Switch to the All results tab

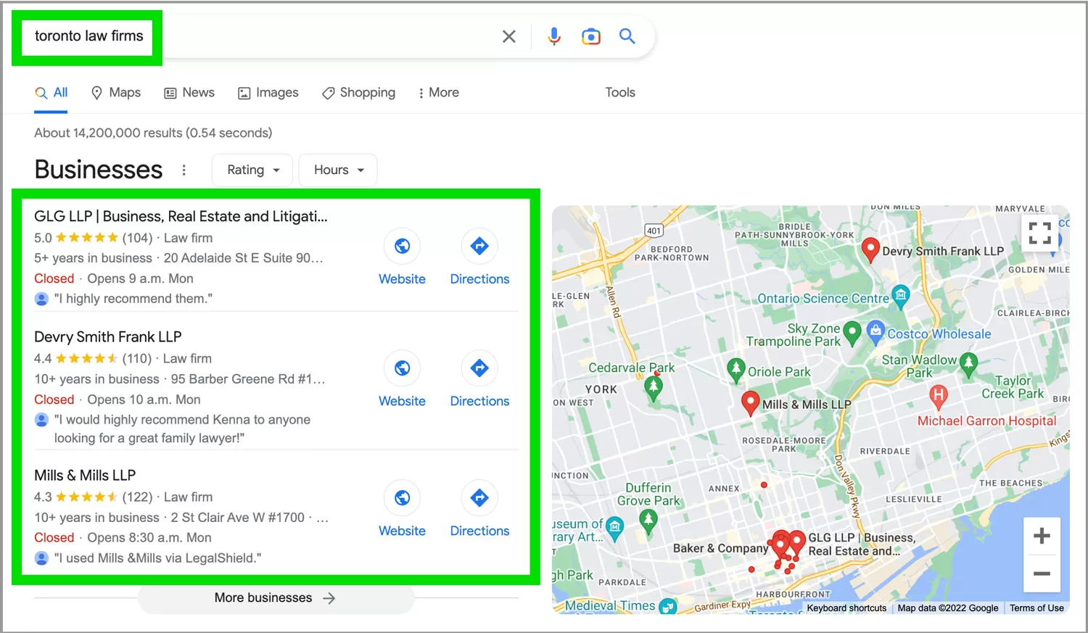coord(51,93)
